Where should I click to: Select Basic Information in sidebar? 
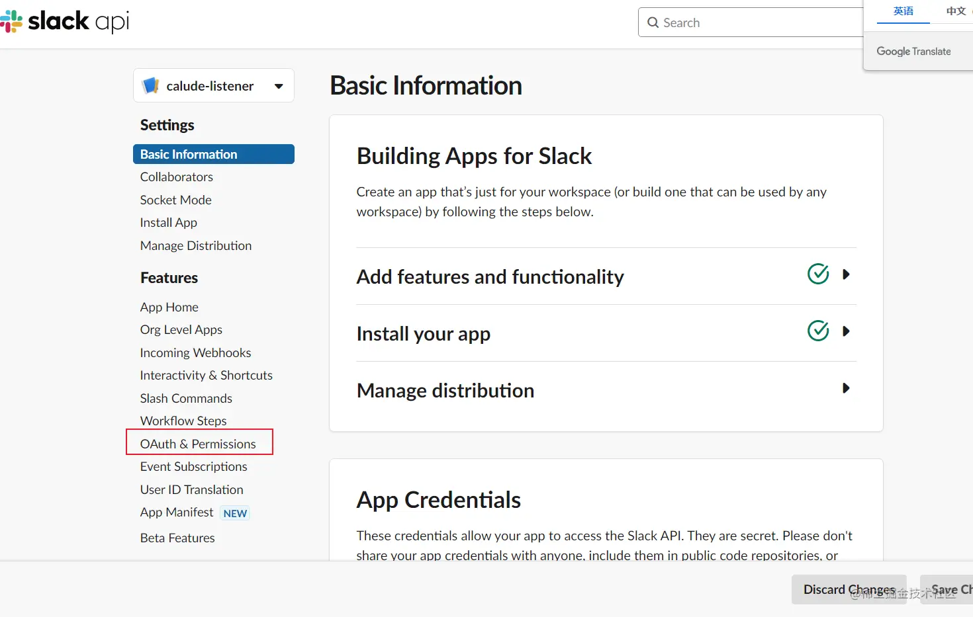click(x=189, y=154)
